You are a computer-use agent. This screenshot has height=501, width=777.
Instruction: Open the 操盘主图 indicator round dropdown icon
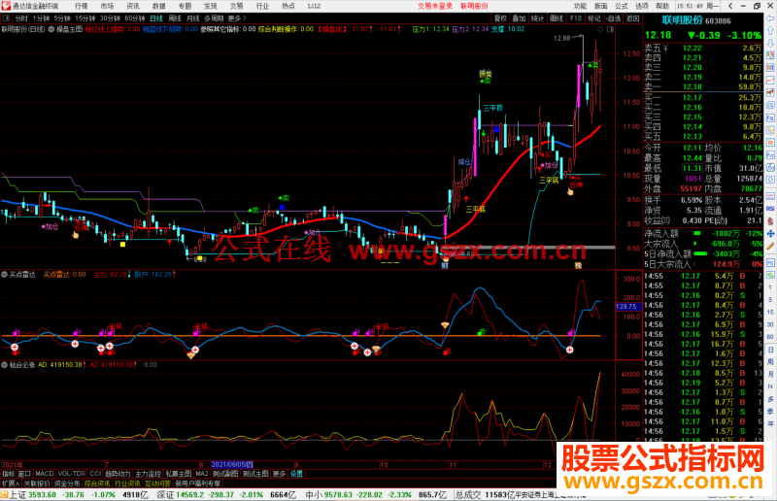pyautogui.click(x=51, y=29)
